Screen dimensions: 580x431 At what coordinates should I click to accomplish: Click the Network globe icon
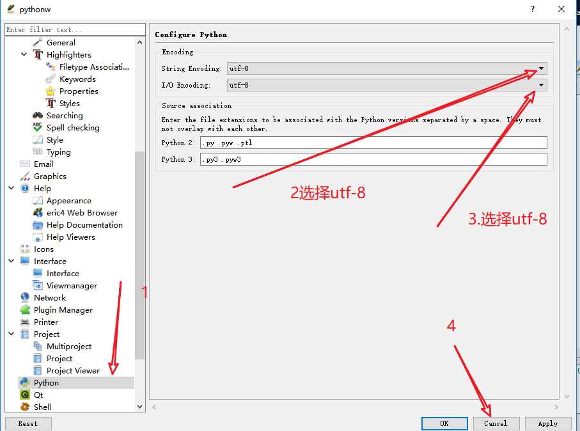(x=25, y=297)
